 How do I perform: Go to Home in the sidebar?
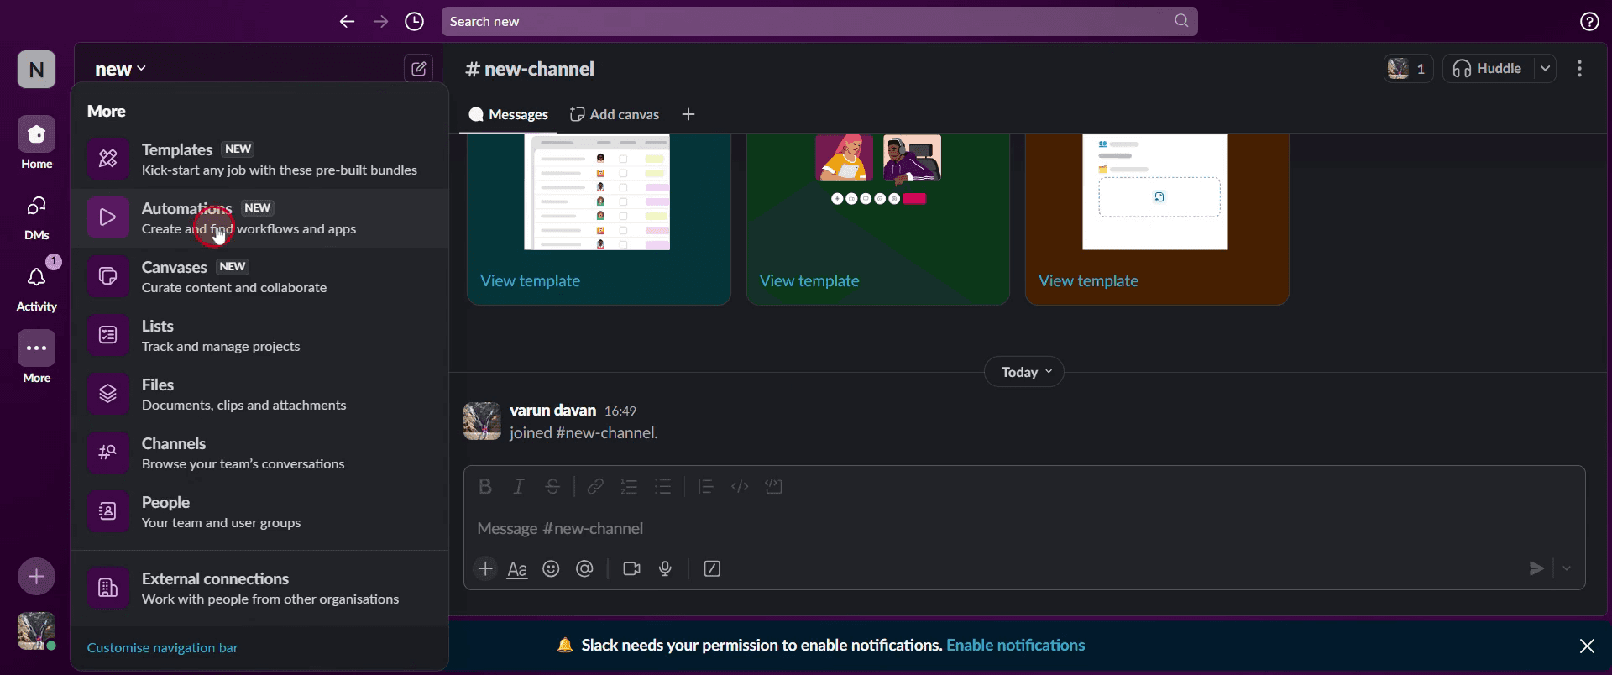point(36,143)
